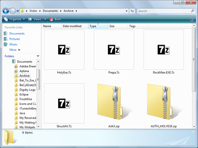Open the Views dropdown arrow
The width and height of the screenshot is (198, 148).
(x=45, y=19)
